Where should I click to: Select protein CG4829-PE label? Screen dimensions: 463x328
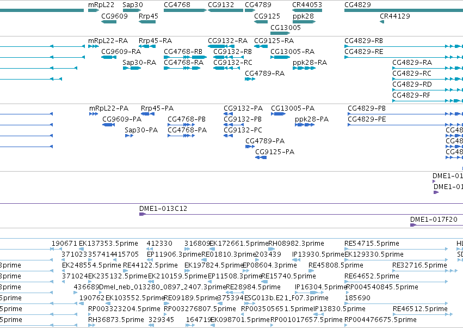point(367,119)
